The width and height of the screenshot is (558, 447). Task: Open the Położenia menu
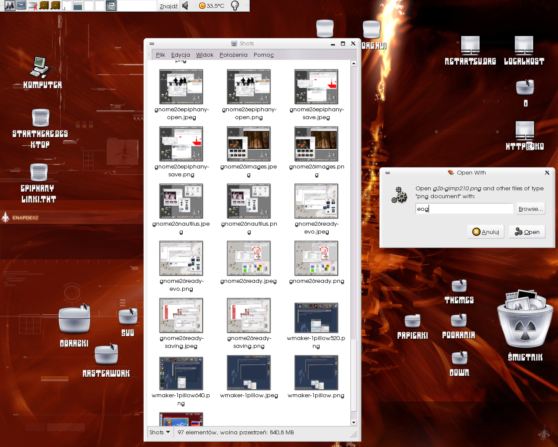pyautogui.click(x=233, y=55)
